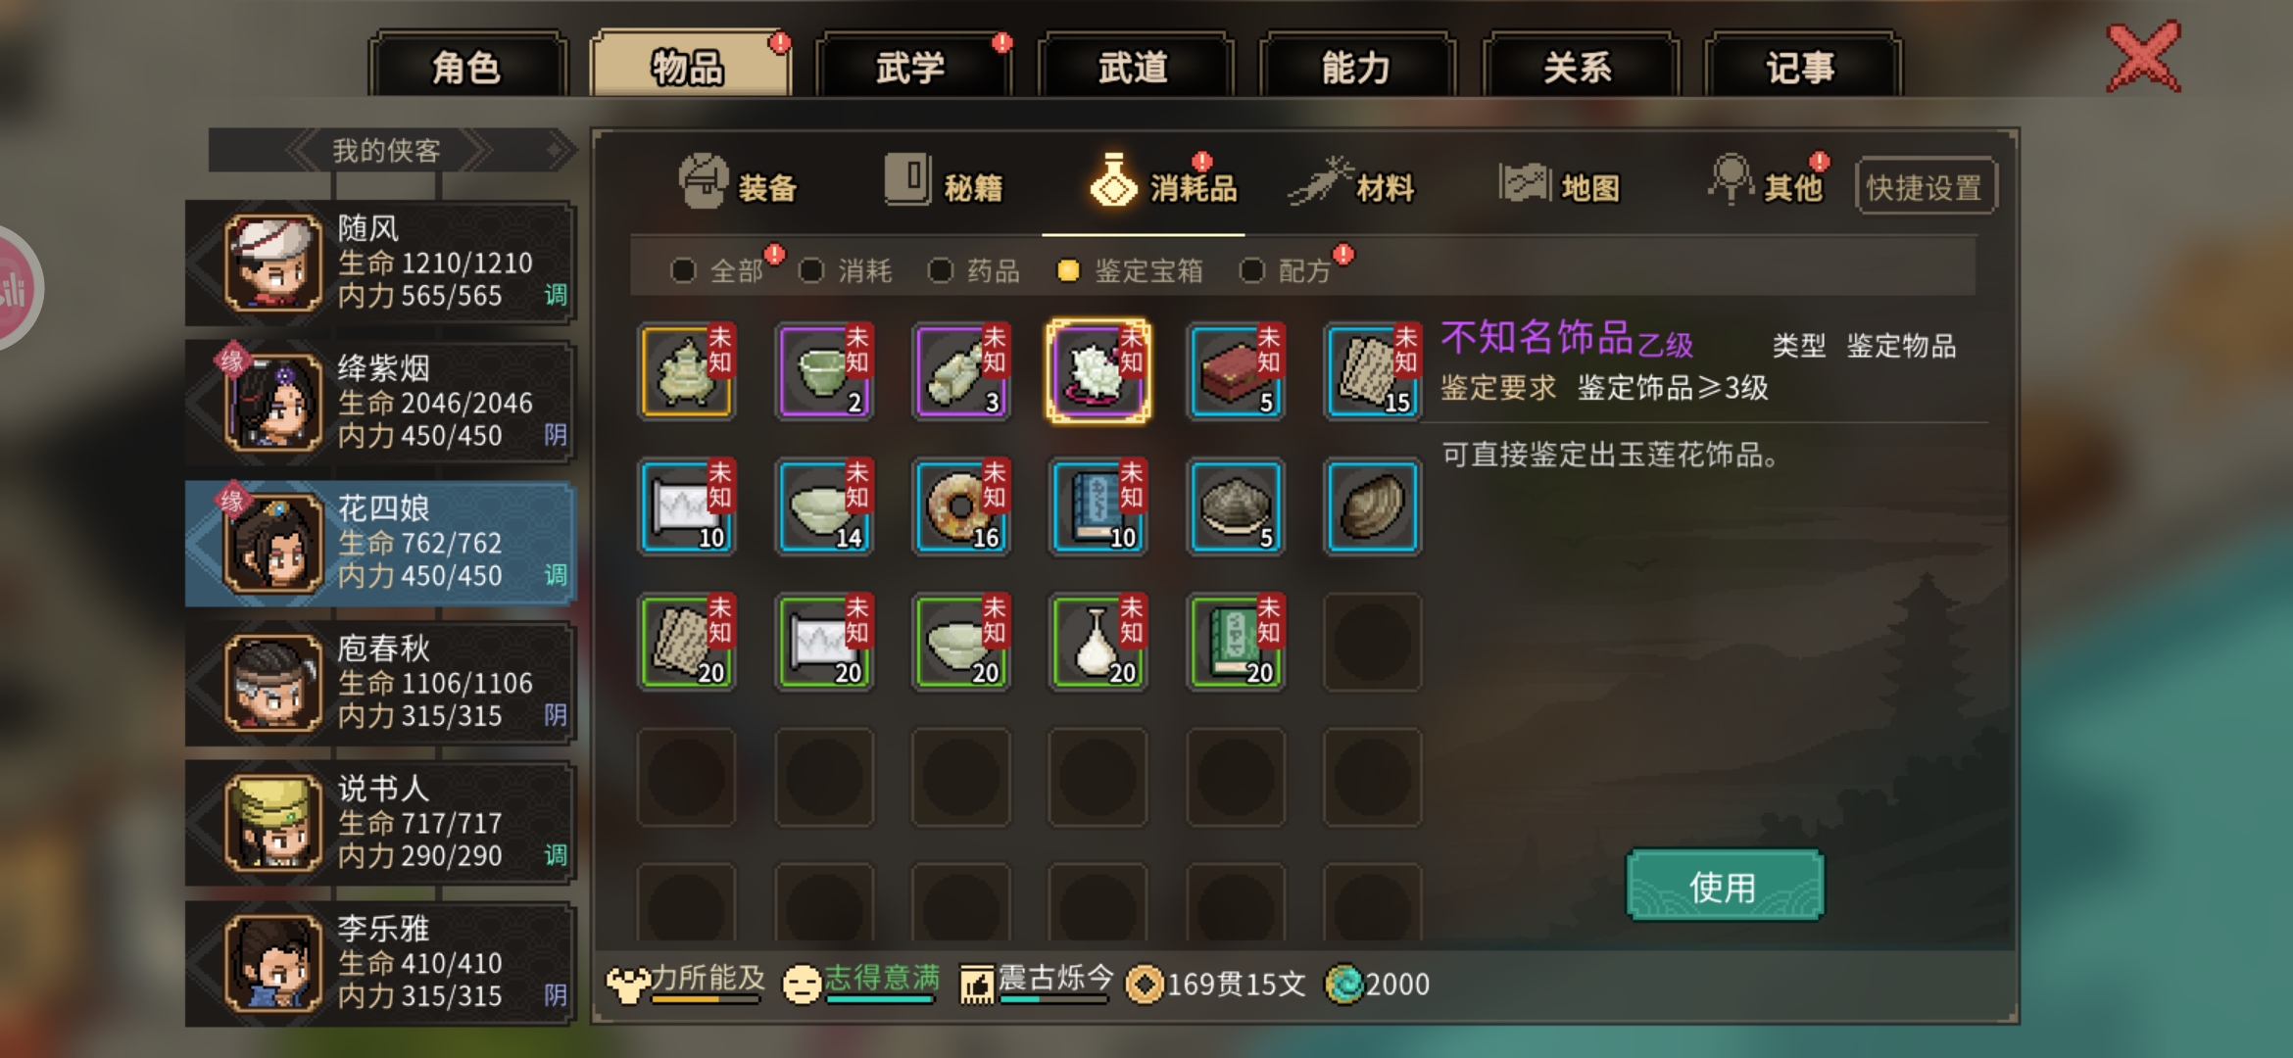
Task: Open the 秘籍 manuals category
Action: point(944,183)
